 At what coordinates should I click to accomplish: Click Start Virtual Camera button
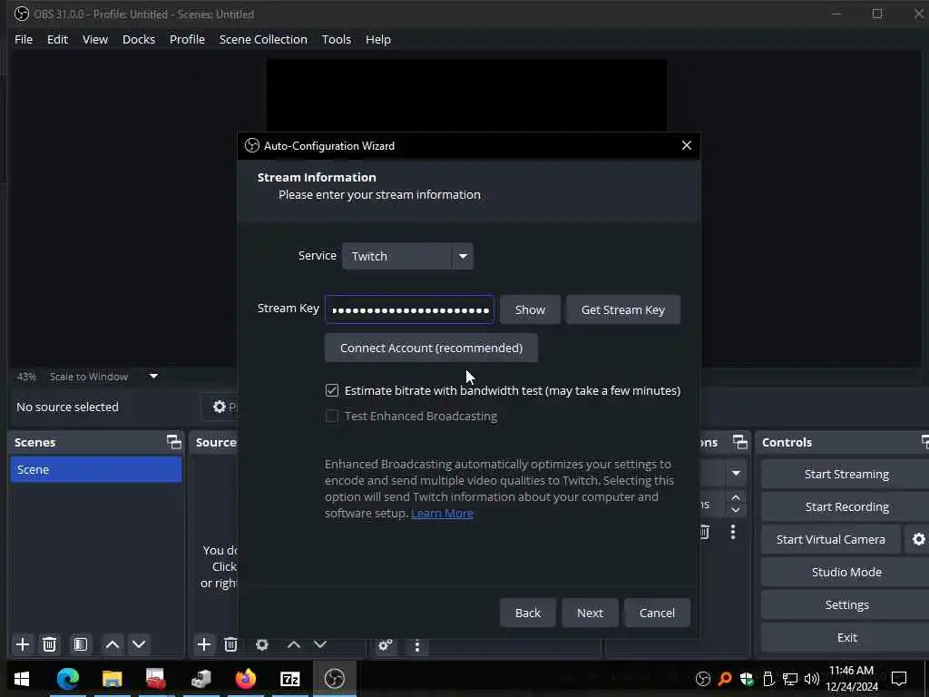click(x=831, y=539)
